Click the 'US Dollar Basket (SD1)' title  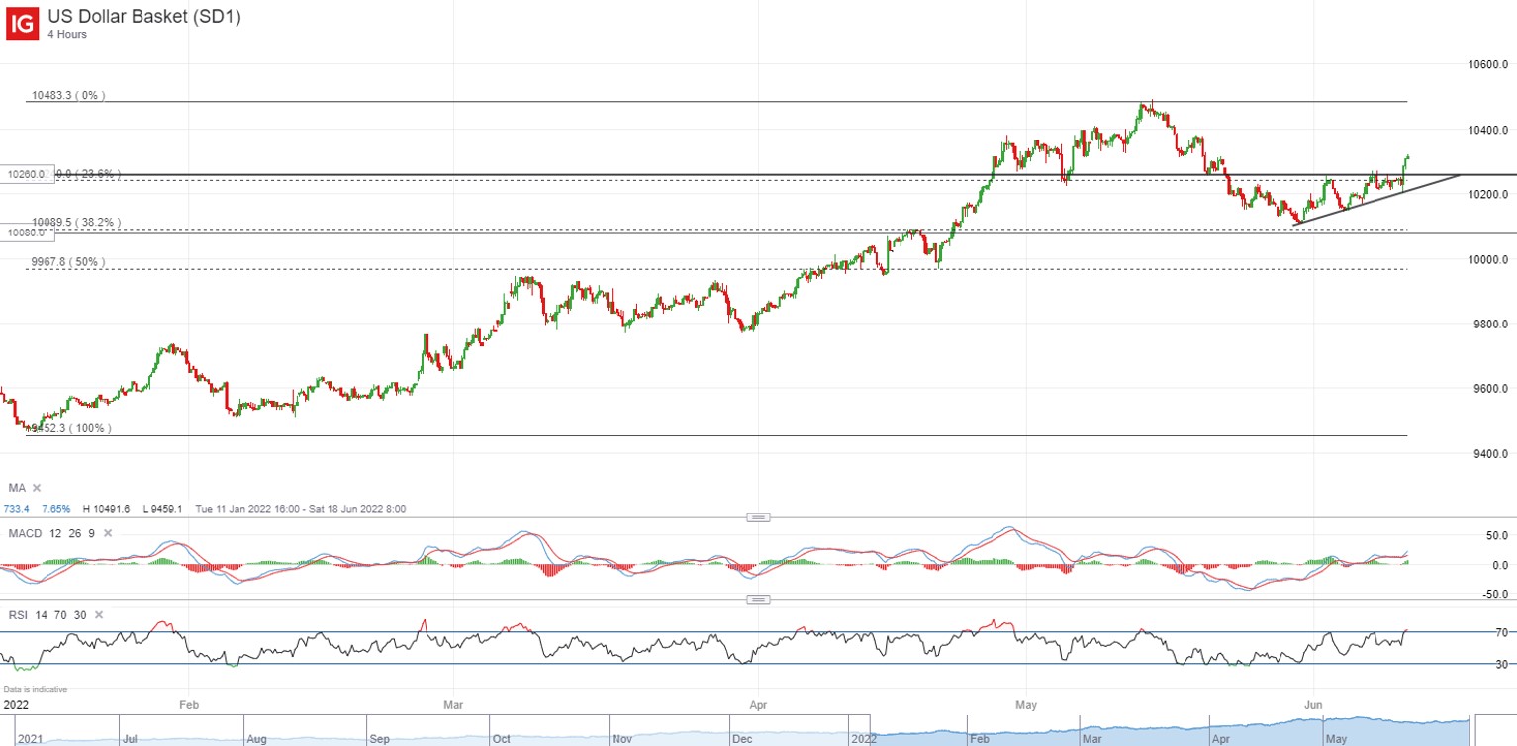(x=143, y=16)
